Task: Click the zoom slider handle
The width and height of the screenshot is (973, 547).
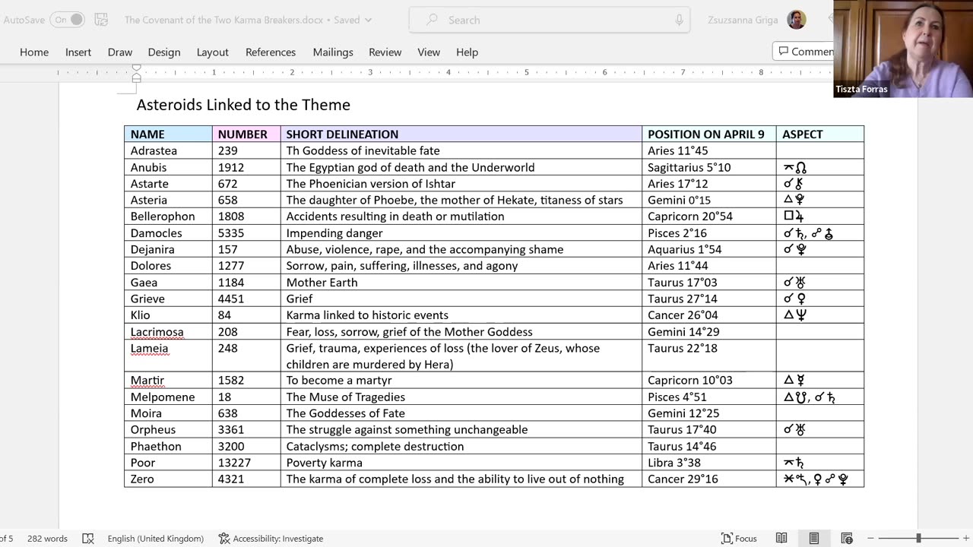Action: (918, 539)
